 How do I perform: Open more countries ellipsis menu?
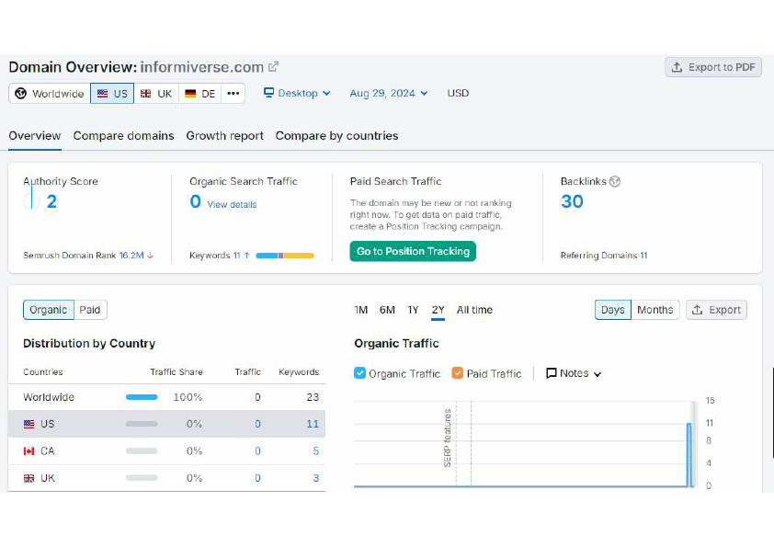(x=233, y=94)
